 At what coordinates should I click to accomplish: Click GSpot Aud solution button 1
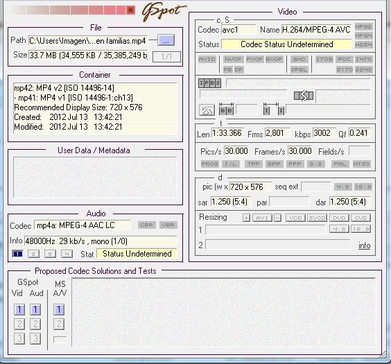click(x=35, y=310)
